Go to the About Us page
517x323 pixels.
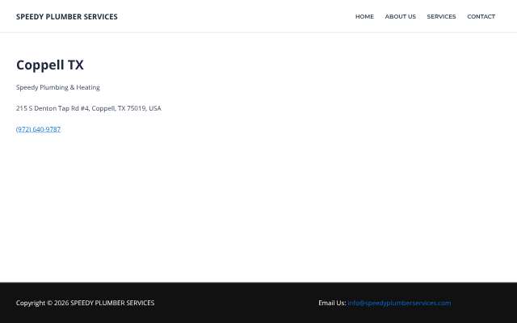tap(401, 16)
